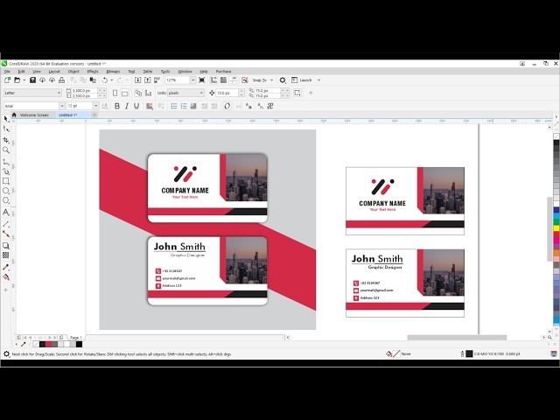Toggle Underline text formatting
This screenshot has height=420, width=560.
pos(136,106)
